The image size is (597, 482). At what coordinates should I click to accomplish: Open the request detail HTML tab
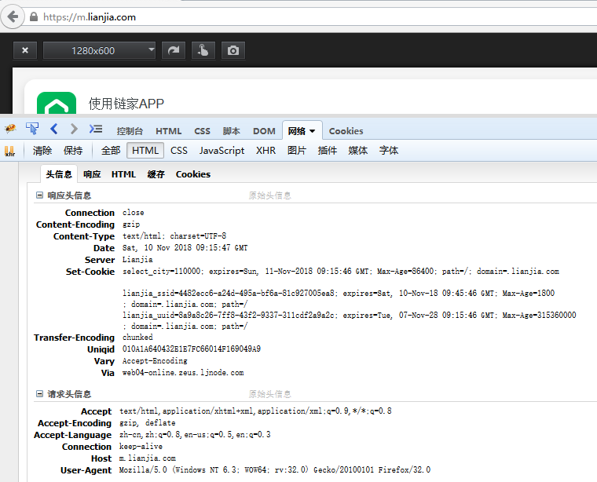point(123,174)
